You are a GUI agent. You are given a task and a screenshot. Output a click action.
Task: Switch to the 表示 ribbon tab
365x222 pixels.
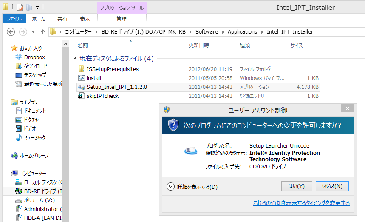click(x=85, y=19)
